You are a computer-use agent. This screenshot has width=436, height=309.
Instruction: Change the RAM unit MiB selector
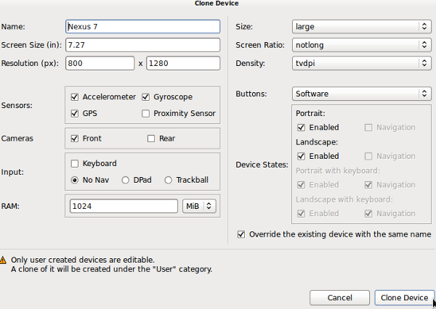[x=200, y=206]
